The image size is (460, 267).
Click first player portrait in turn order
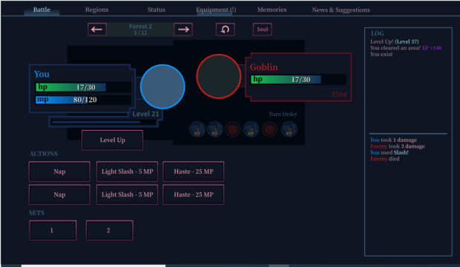[x=197, y=129]
